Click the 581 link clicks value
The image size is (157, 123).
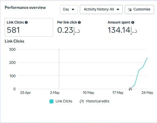coord(13,30)
